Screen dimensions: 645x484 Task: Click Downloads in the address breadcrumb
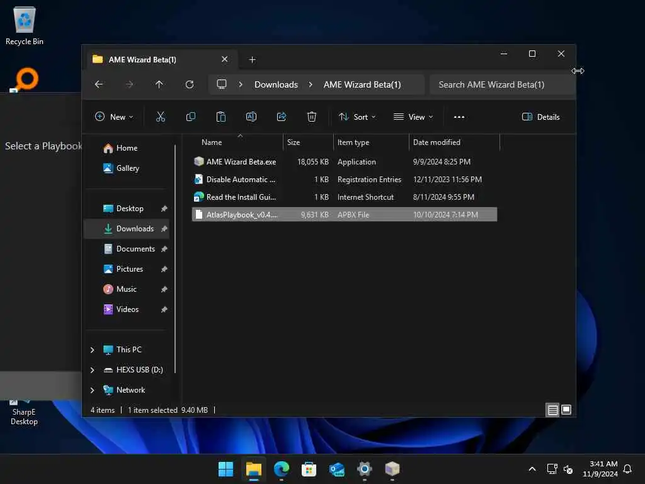click(276, 84)
